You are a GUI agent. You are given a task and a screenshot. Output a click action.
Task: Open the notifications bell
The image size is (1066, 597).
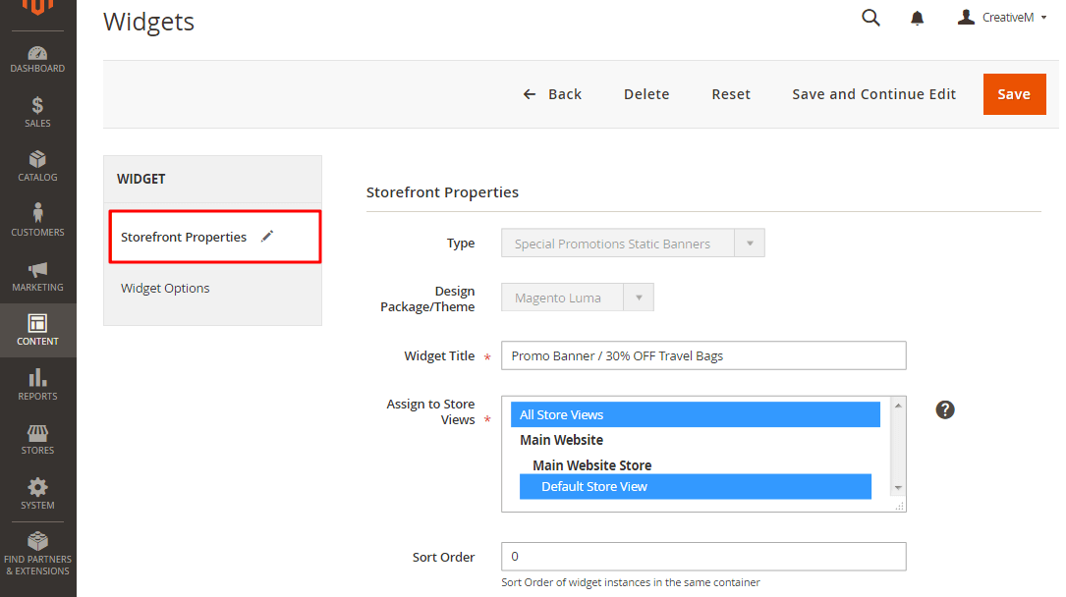tap(918, 18)
